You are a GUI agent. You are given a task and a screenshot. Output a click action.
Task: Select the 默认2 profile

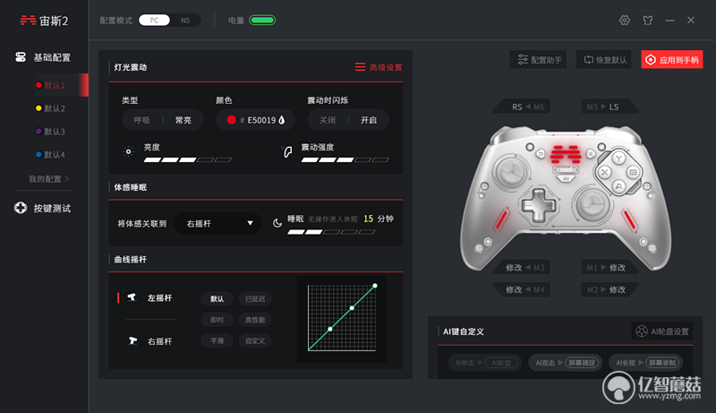click(x=50, y=108)
